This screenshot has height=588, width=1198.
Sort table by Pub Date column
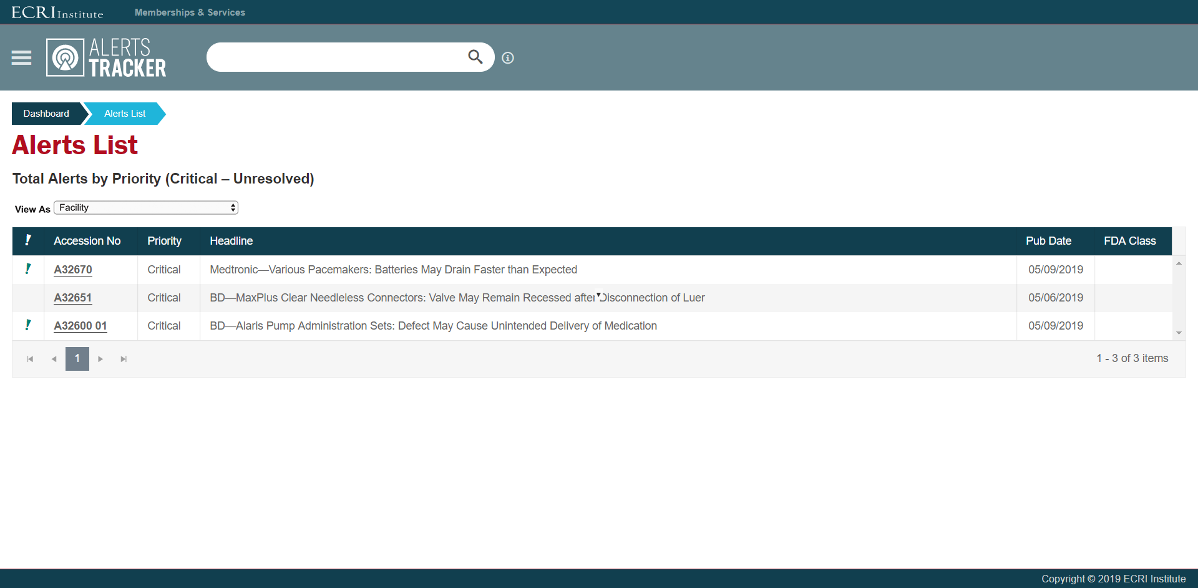(x=1048, y=241)
